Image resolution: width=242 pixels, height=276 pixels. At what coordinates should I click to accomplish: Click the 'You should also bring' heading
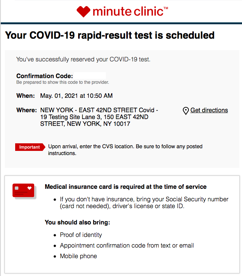pos(77,222)
